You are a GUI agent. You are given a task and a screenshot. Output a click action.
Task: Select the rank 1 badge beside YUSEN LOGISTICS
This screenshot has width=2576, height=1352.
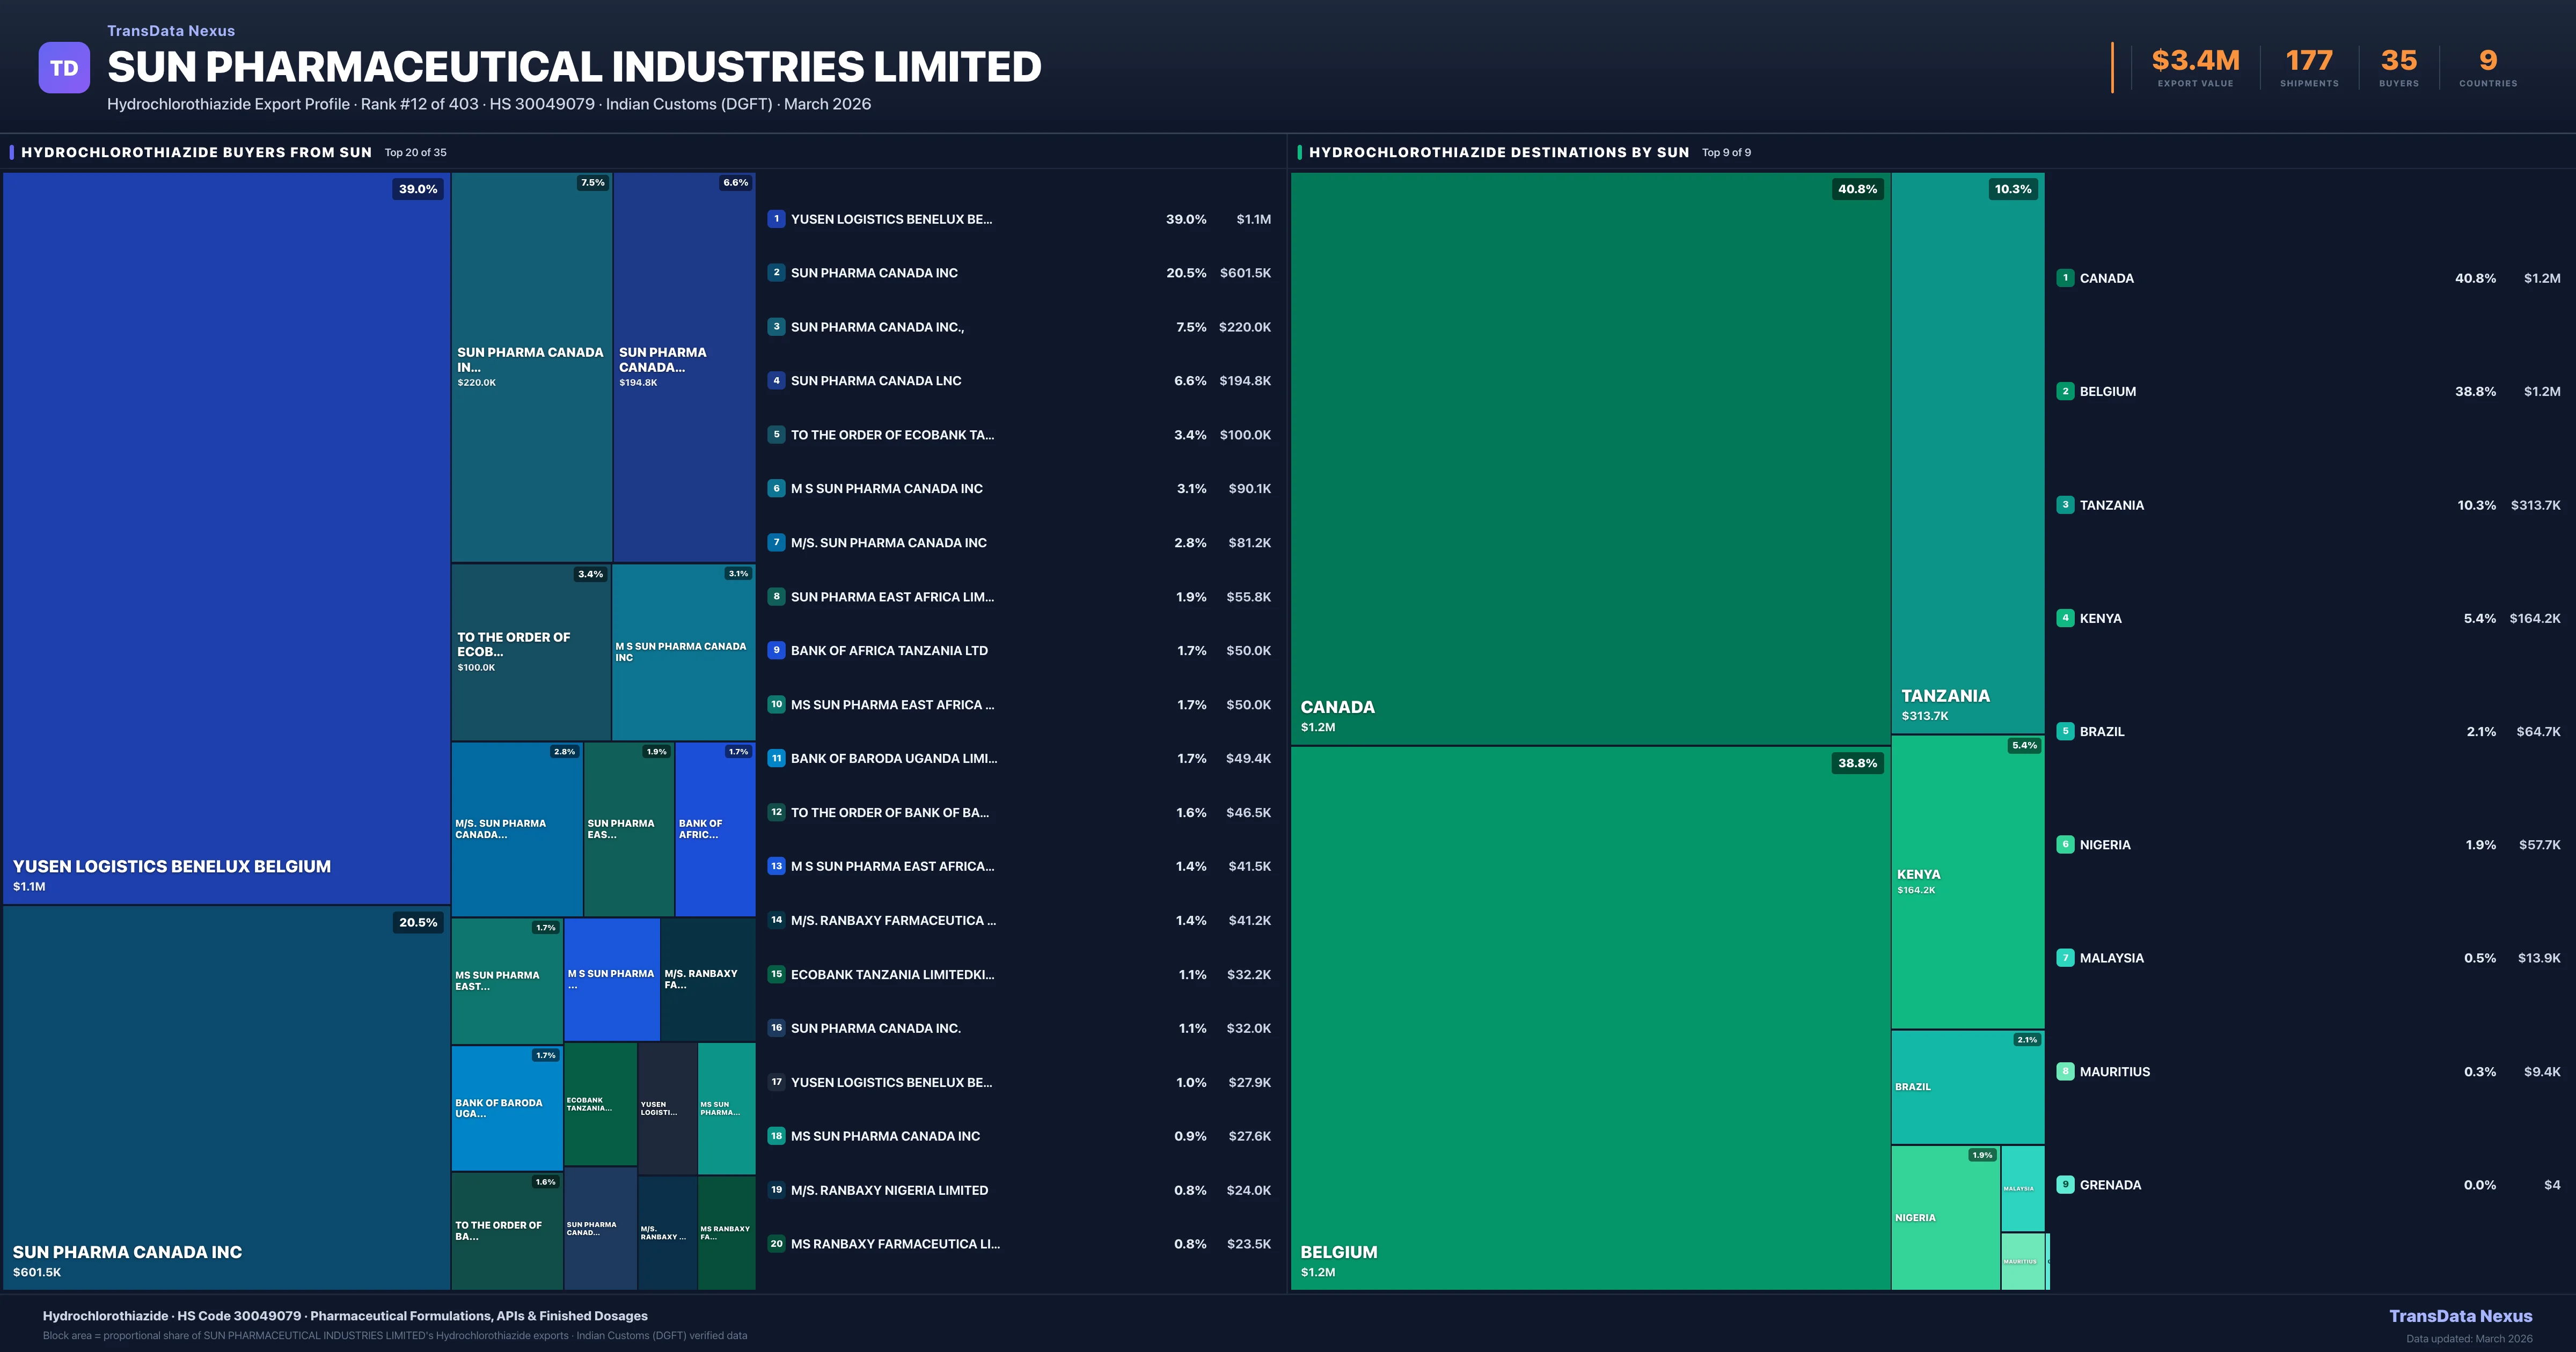776,218
